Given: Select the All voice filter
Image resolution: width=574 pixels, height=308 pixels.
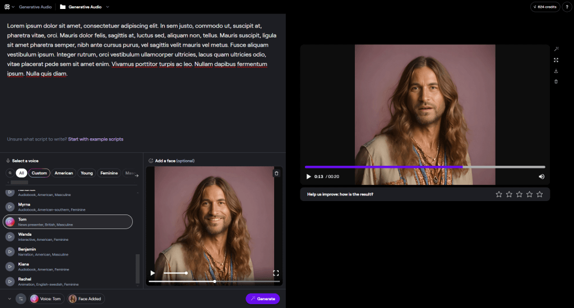Looking at the screenshot, I should [22, 173].
